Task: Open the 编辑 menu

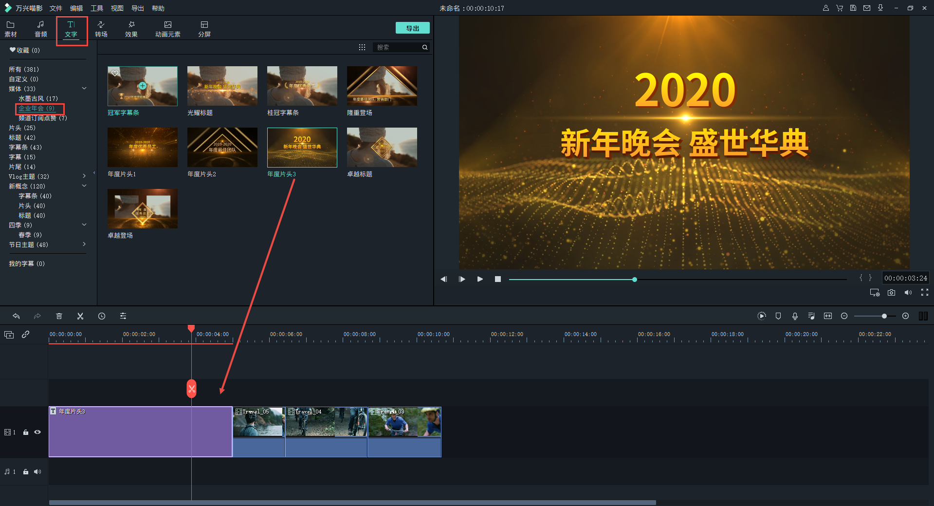Action: tap(76, 8)
